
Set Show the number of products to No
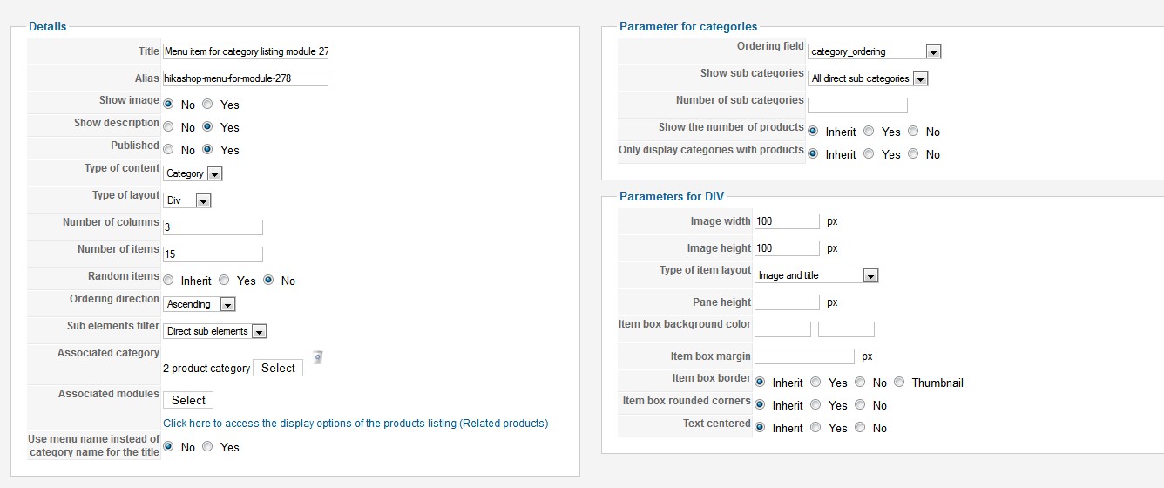click(913, 132)
